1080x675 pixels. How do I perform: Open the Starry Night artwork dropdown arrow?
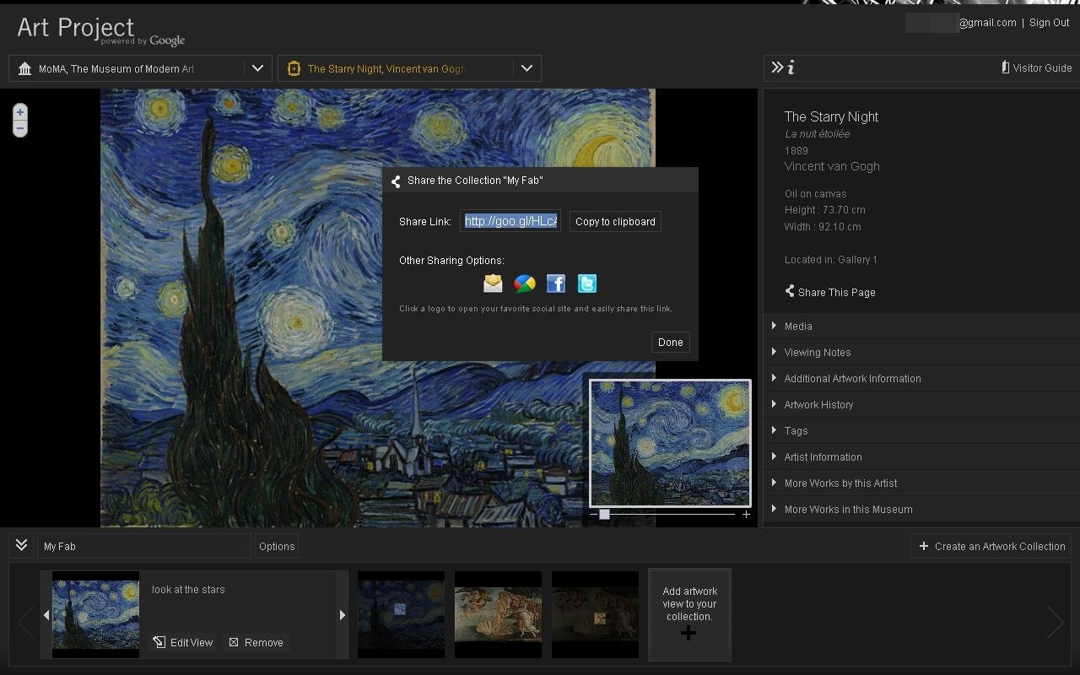pyautogui.click(x=527, y=68)
